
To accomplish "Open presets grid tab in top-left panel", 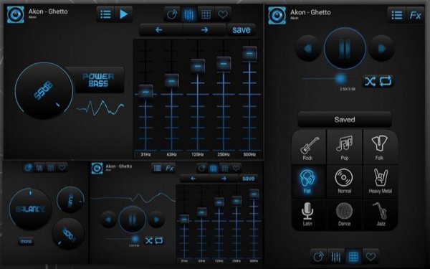I will coord(206,14).
